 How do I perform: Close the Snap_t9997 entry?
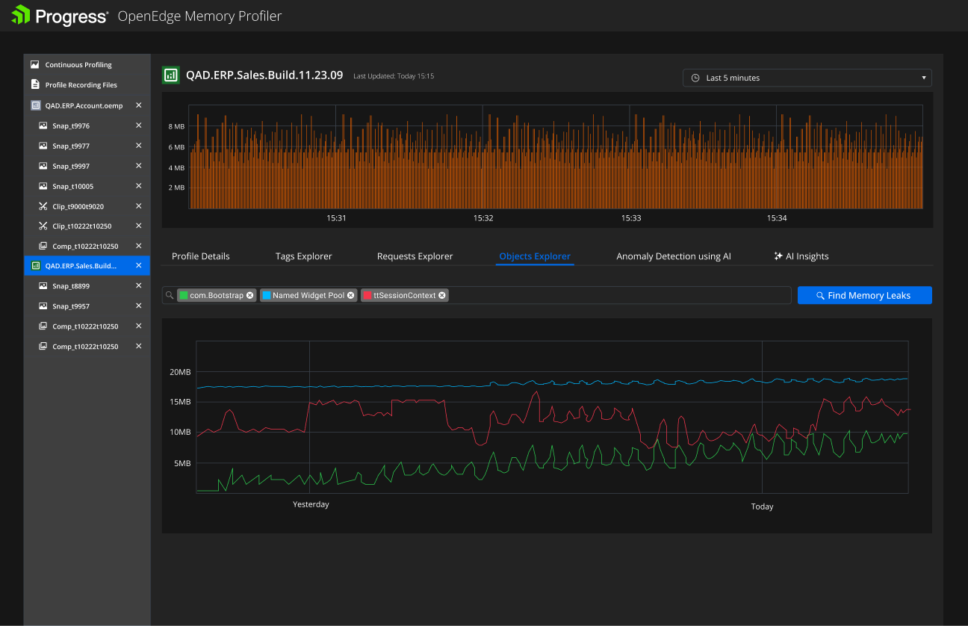coord(139,166)
